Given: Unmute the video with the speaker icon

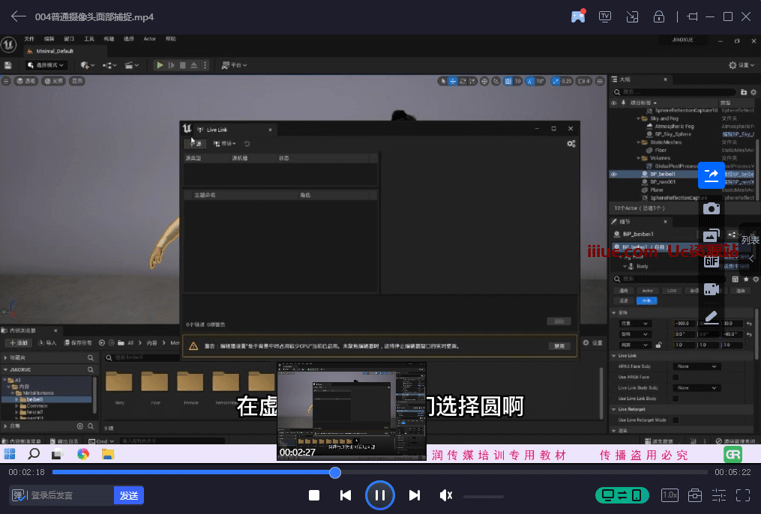Looking at the screenshot, I should coord(446,495).
